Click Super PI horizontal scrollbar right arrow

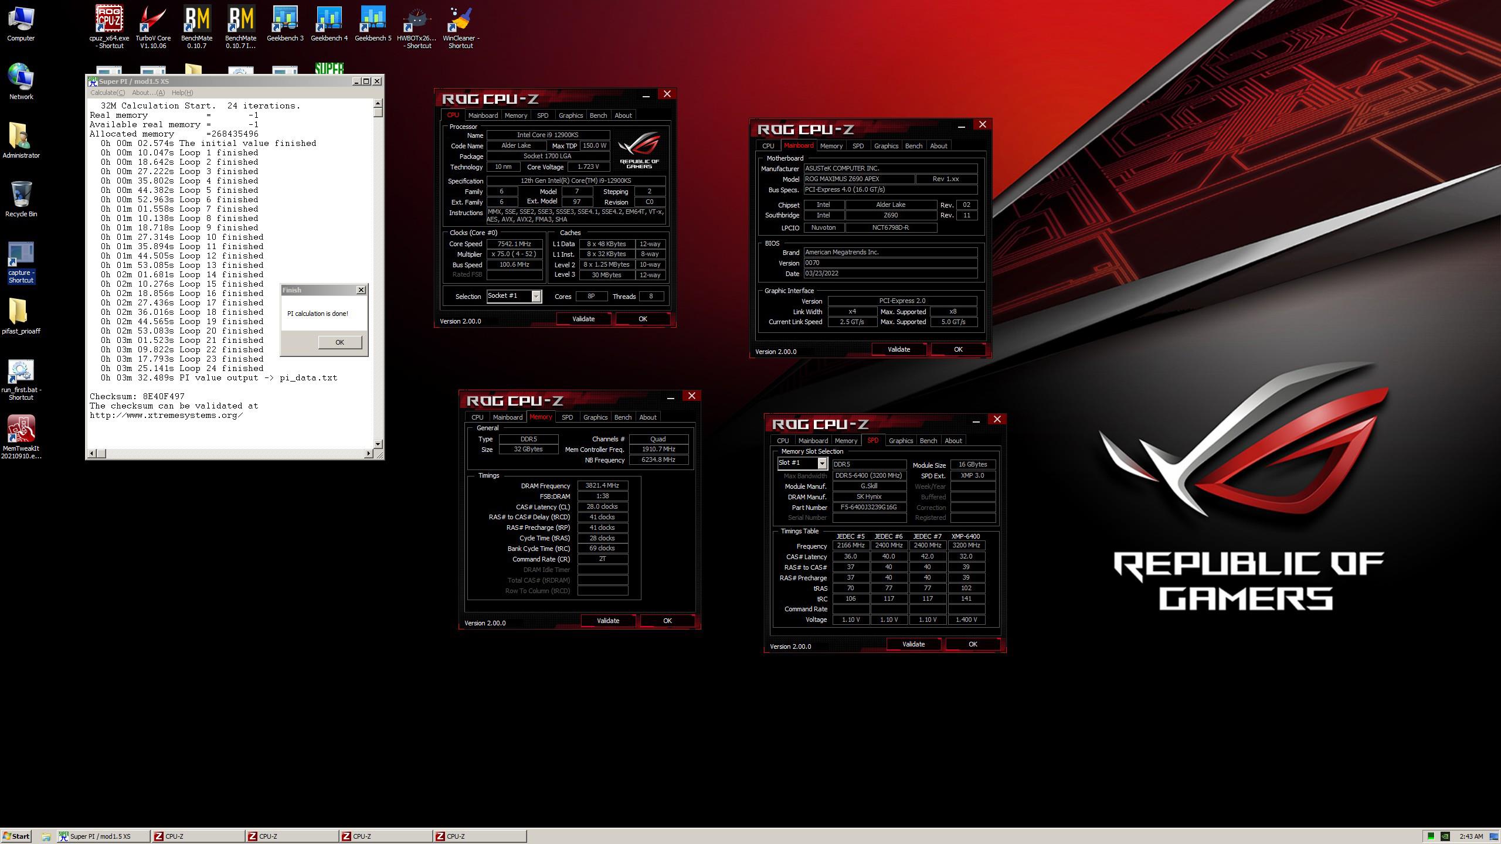368,453
